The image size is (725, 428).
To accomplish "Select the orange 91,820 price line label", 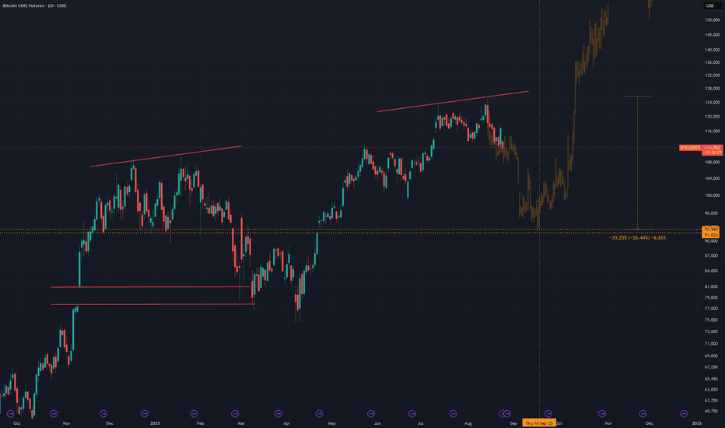I will 711,234.
